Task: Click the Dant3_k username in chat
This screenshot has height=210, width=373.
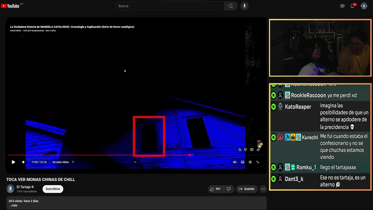Action: tap(294, 179)
